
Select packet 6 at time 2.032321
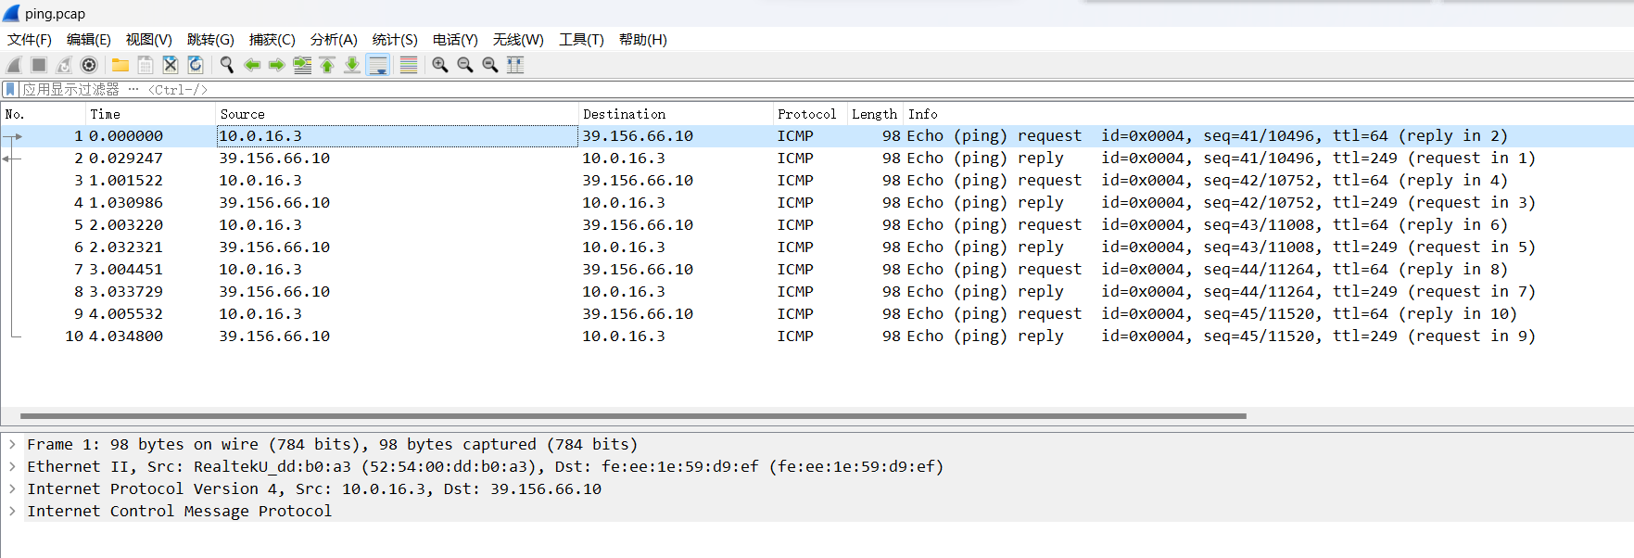tap(817, 247)
